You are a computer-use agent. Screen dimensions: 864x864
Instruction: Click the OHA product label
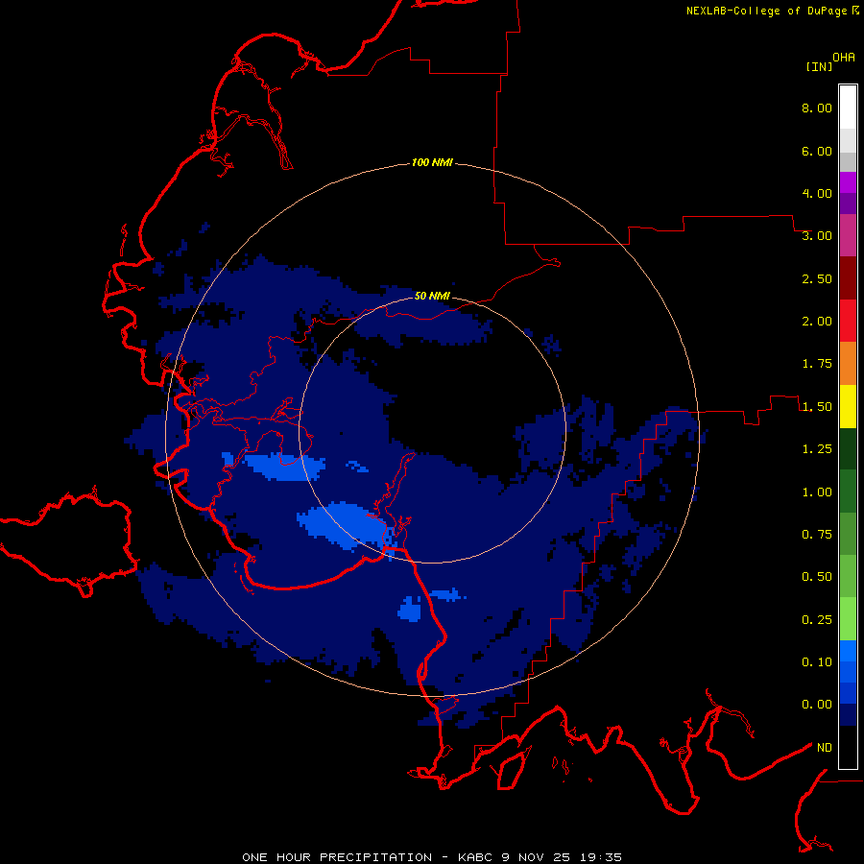coord(844,58)
